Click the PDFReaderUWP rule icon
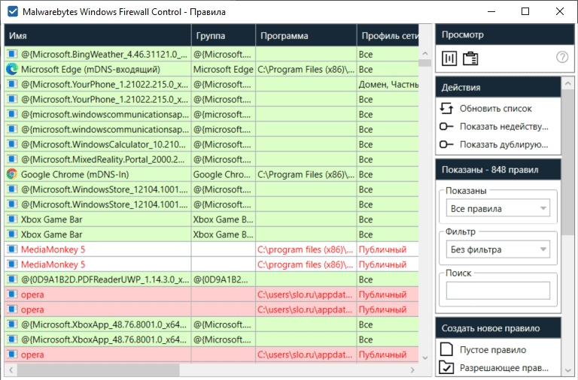The height and width of the screenshot is (380, 578). 12,279
